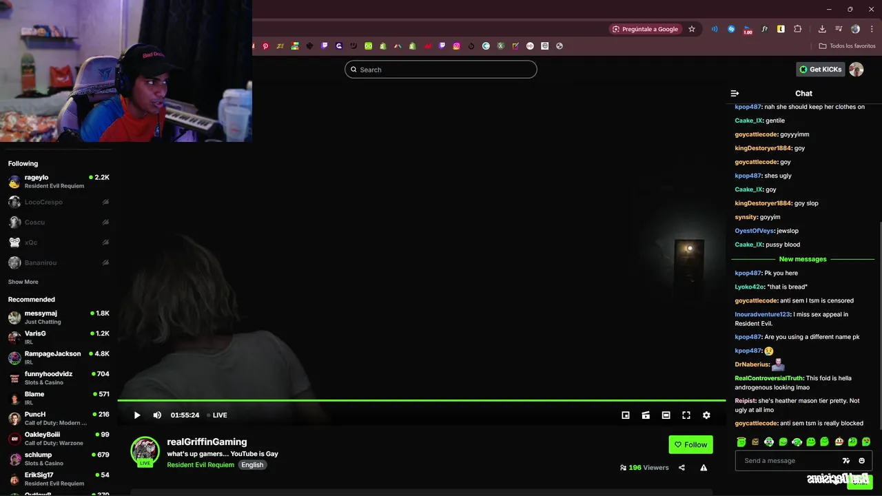Open Instagram bookmark

coord(456,46)
